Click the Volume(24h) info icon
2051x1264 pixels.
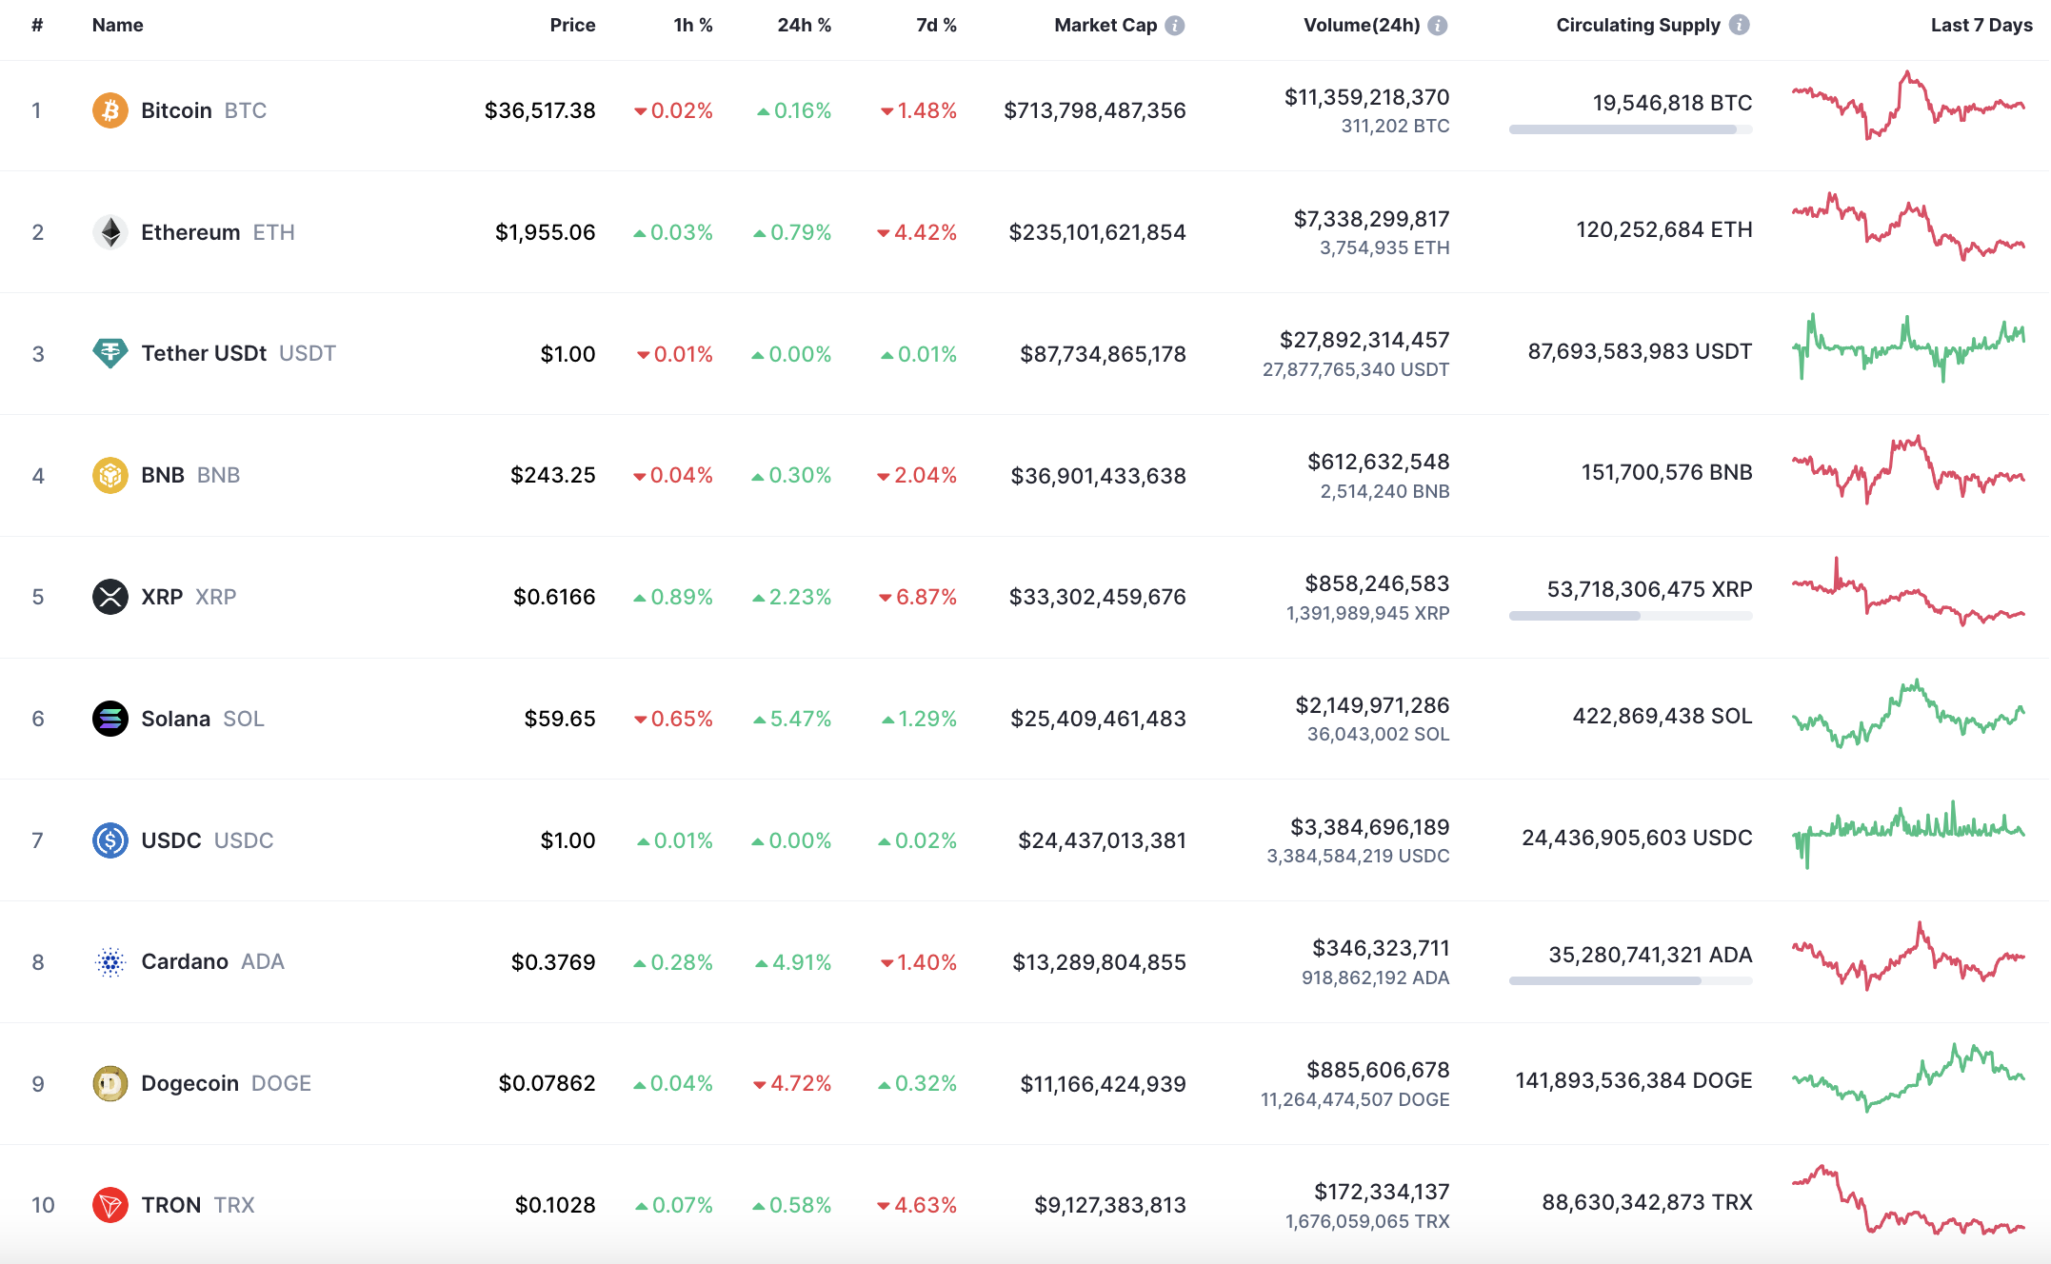click(1438, 26)
